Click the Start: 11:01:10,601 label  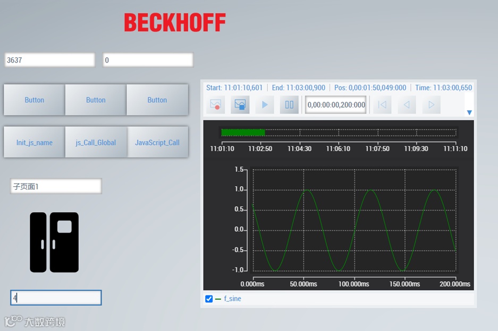coord(234,88)
